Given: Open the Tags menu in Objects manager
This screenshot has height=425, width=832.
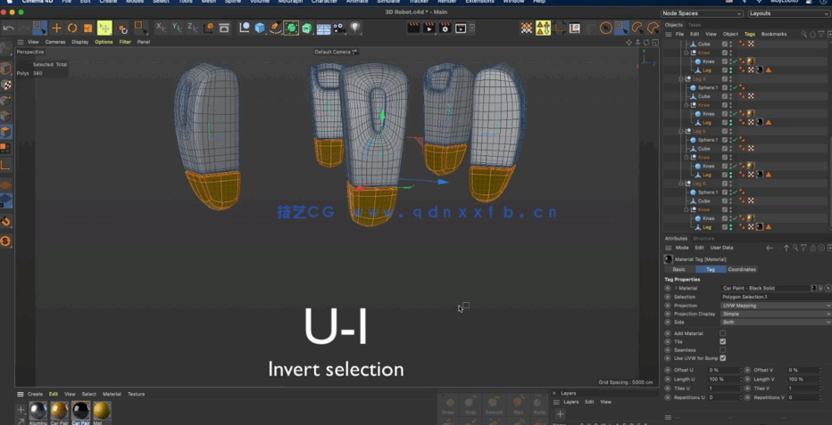Looking at the screenshot, I should (749, 34).
